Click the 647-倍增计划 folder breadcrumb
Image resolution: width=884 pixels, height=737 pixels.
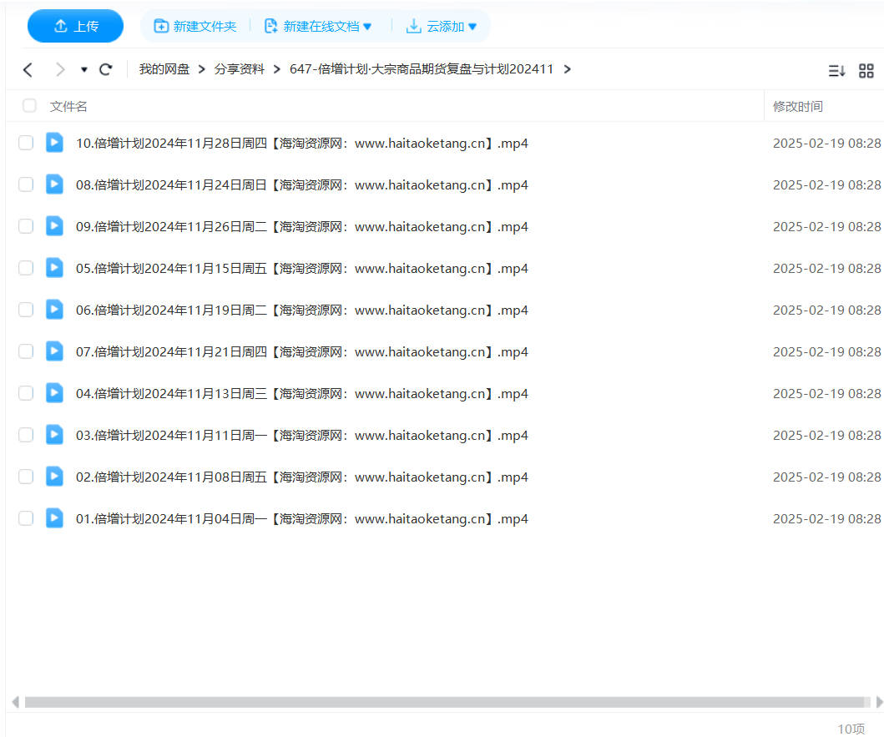(422, 68)
